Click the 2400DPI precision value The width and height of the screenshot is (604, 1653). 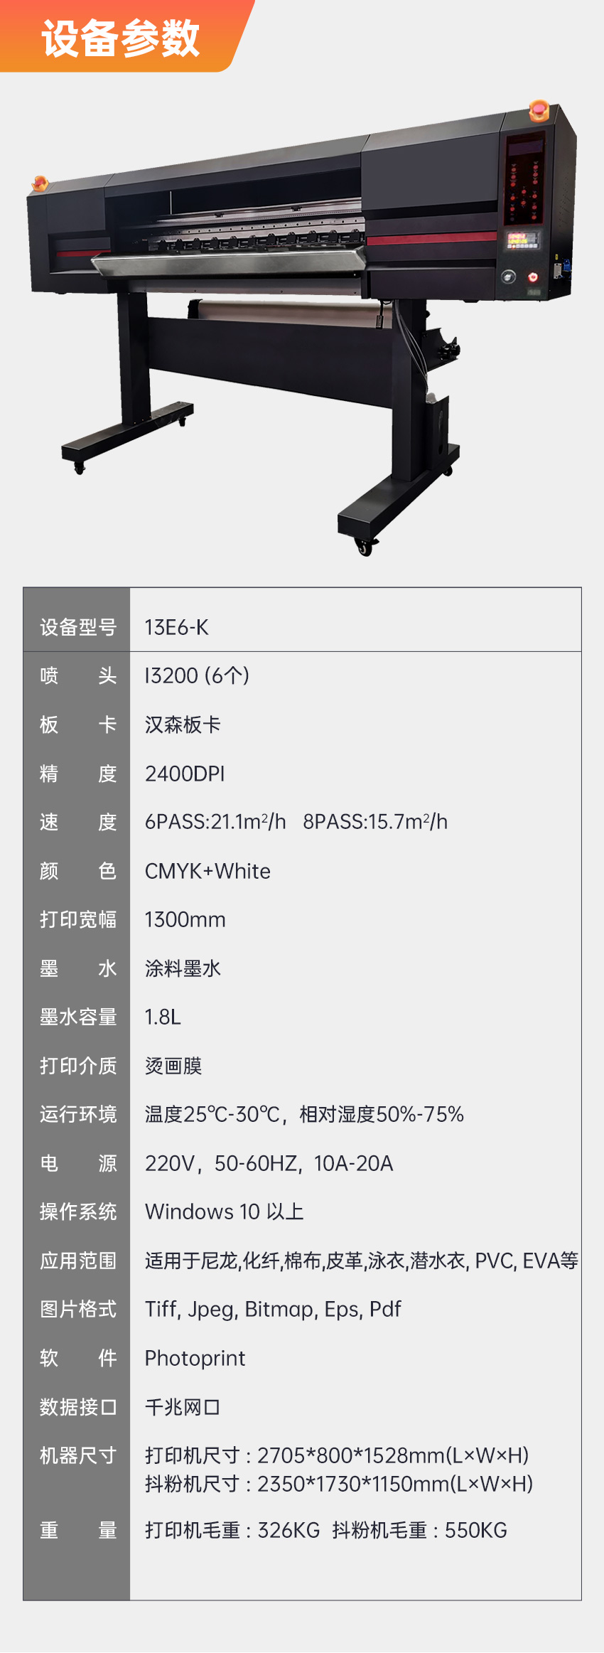pyautogui.click(x=185, y=774)
